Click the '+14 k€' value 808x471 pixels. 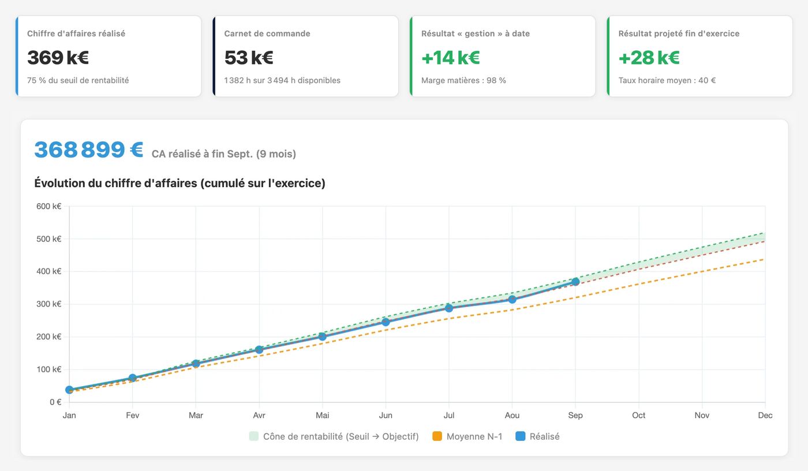click(451, 58)
